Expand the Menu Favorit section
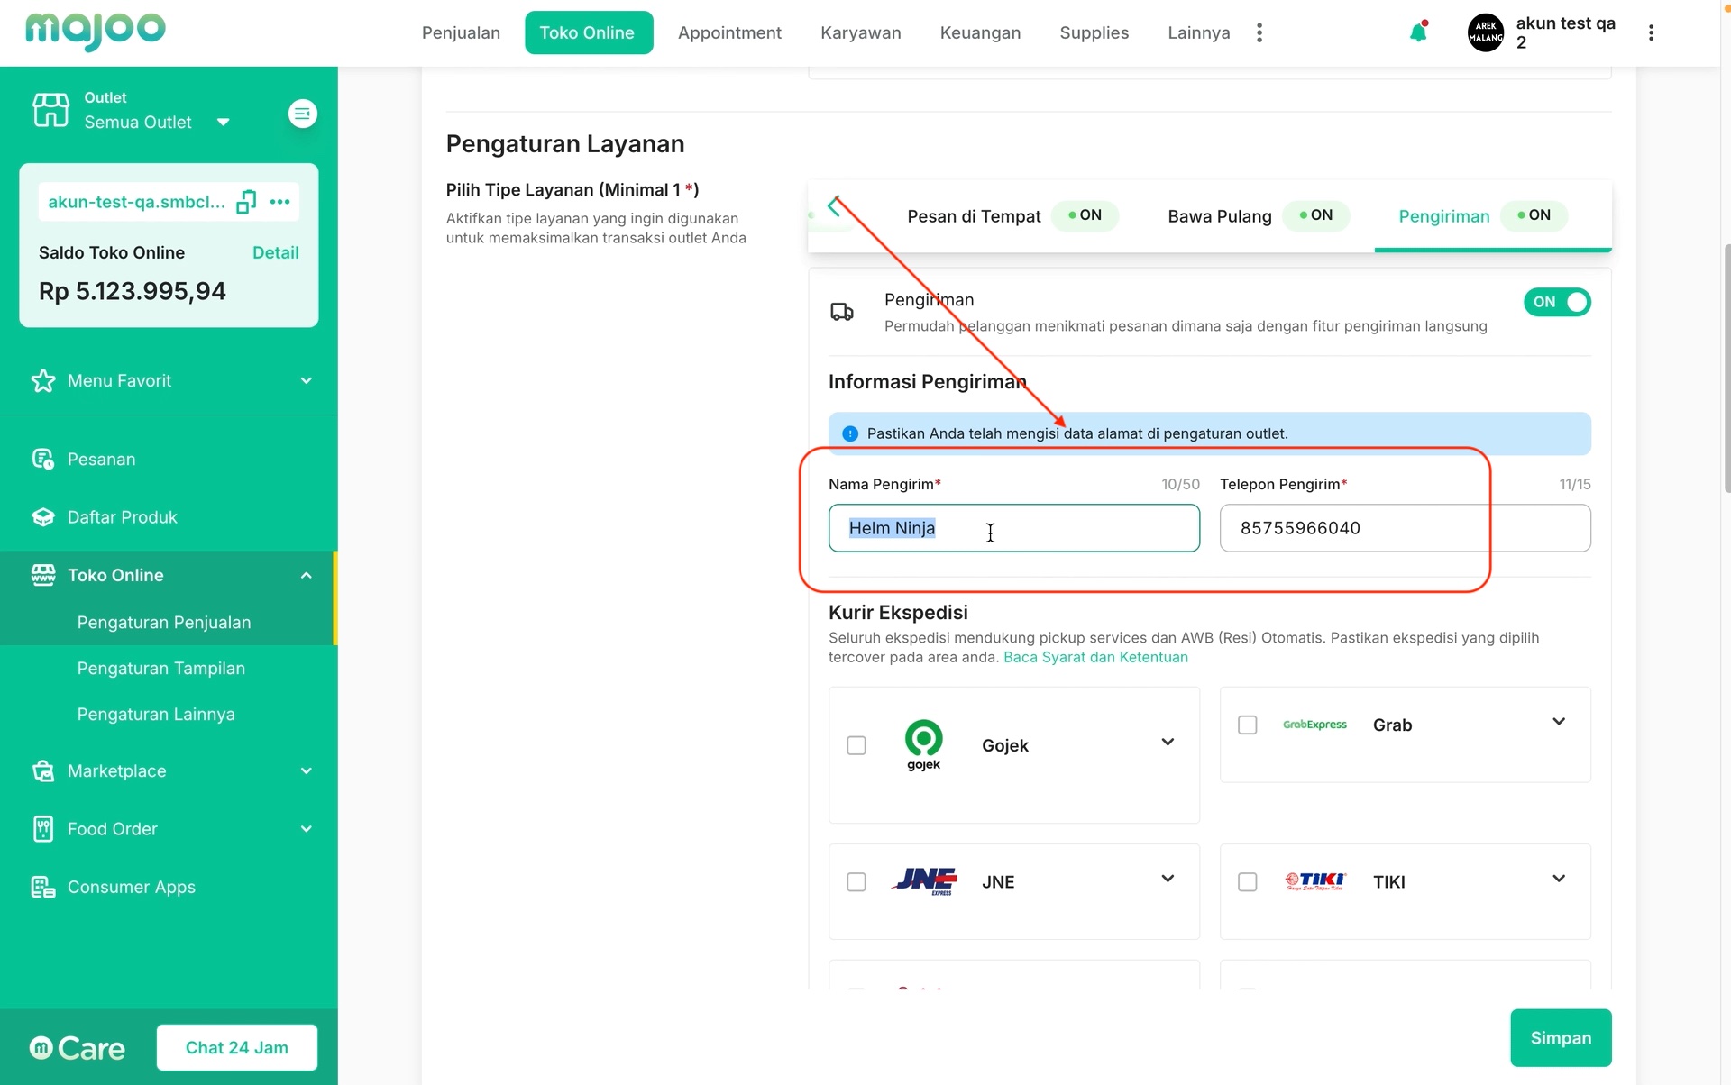1731x1085 pixels. click(307, 381)
